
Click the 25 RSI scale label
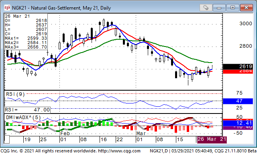coord(239,108)
